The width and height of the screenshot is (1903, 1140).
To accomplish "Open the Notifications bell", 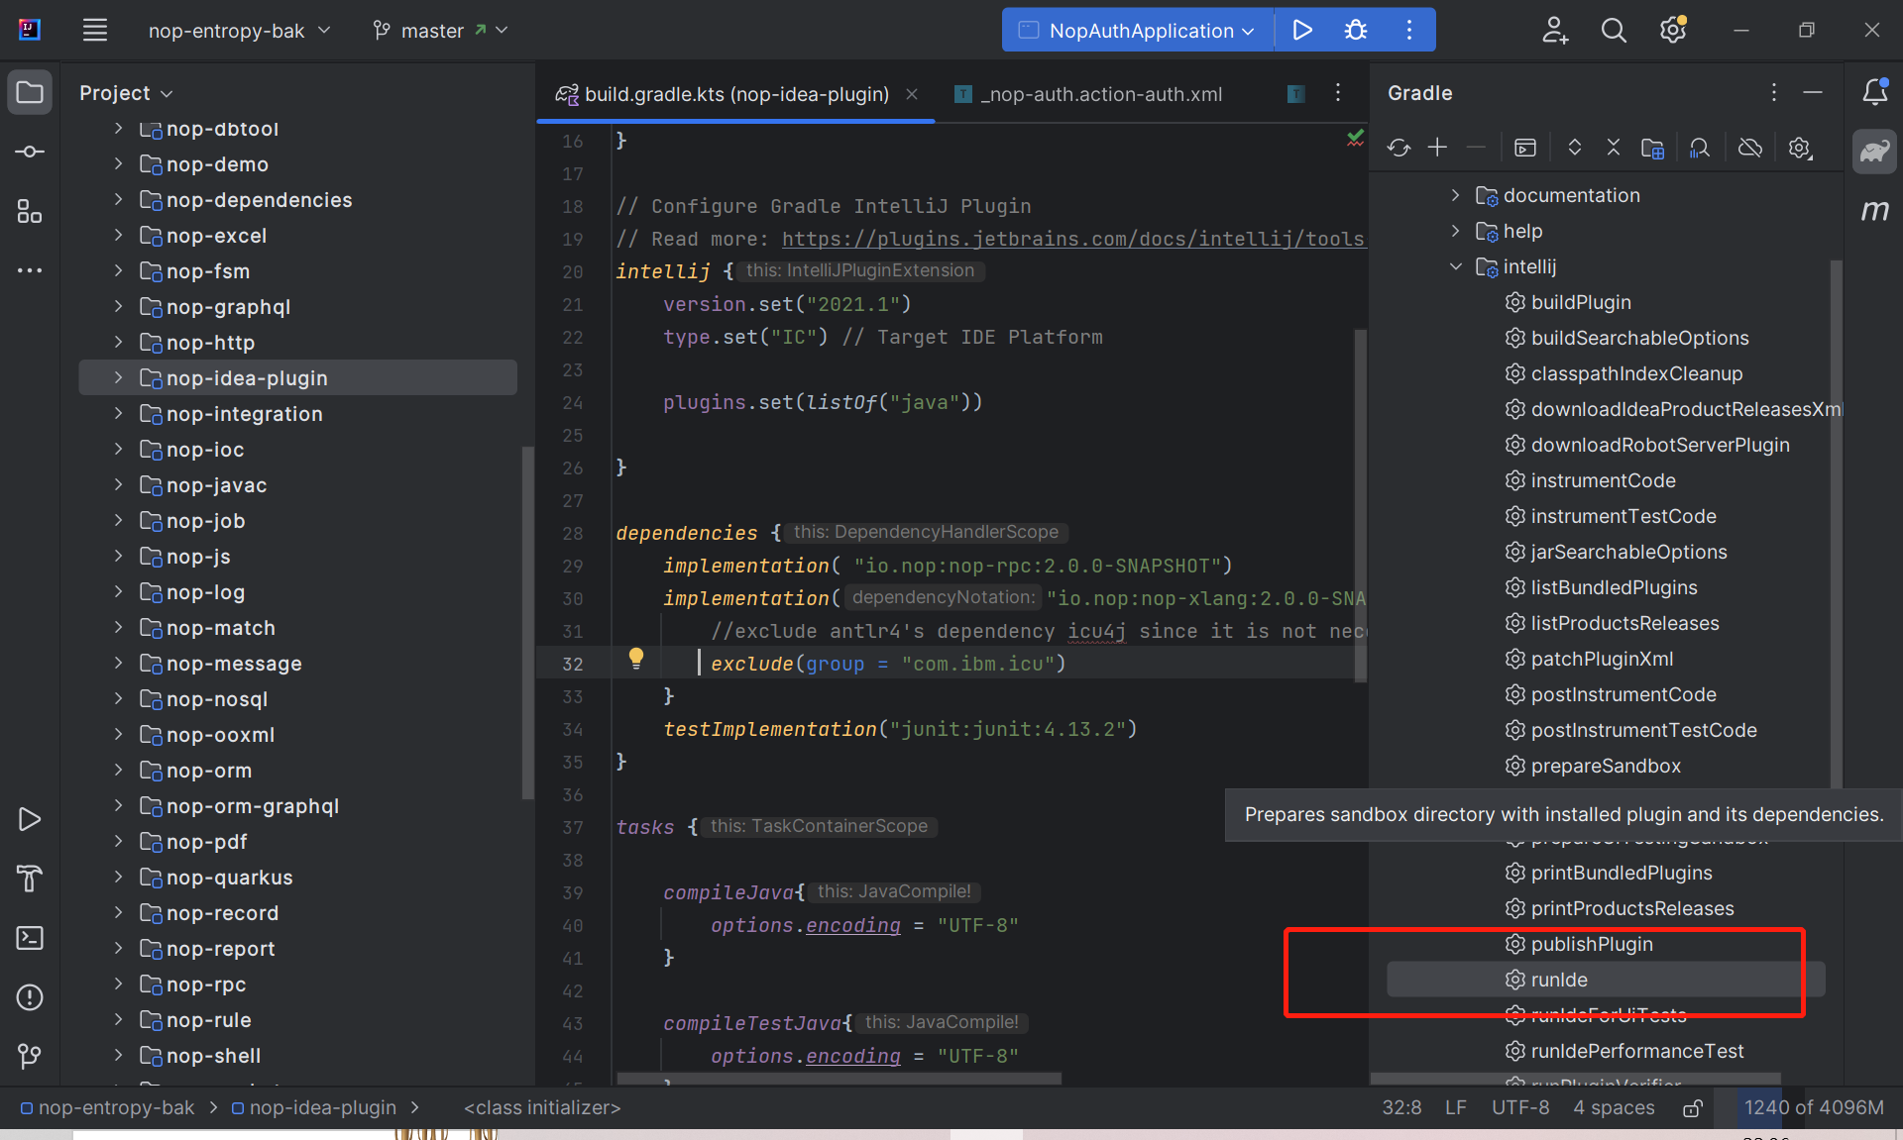I will pyautogui.click(x=1874, y=92).
